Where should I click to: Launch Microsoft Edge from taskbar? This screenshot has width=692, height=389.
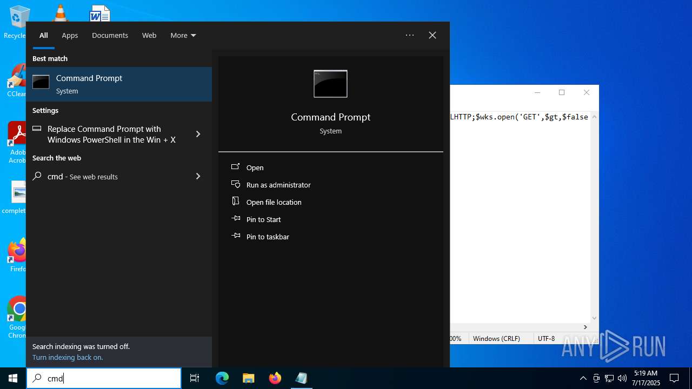(x=222, y=378)
